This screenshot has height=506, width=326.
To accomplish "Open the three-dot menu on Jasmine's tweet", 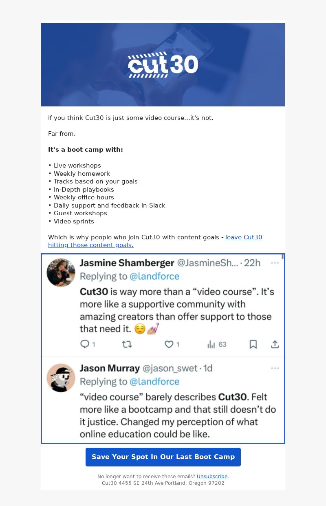I will click(x=275, y=263).
